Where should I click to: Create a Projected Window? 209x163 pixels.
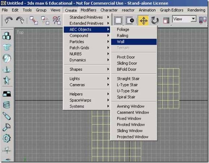pyautogui.click(x=134, y=137)
